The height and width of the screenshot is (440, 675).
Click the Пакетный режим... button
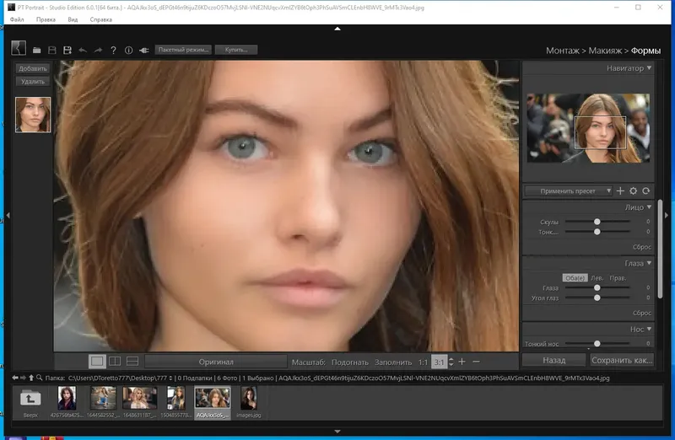click(181, 51)
